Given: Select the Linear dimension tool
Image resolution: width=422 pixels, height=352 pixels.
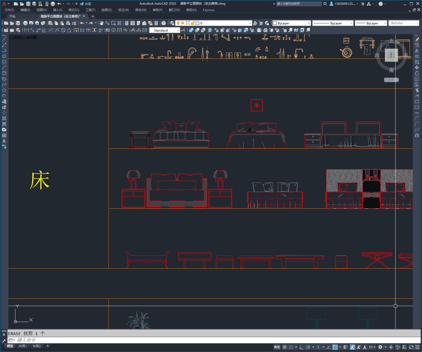Looking at the screenshot, I should click(26, 30).
